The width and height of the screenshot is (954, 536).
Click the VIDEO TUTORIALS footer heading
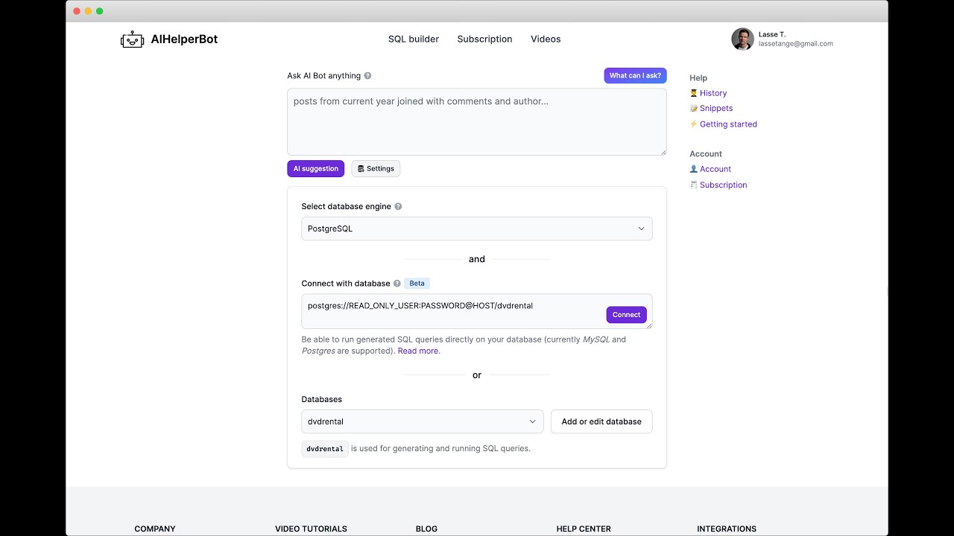click(311, 529)
